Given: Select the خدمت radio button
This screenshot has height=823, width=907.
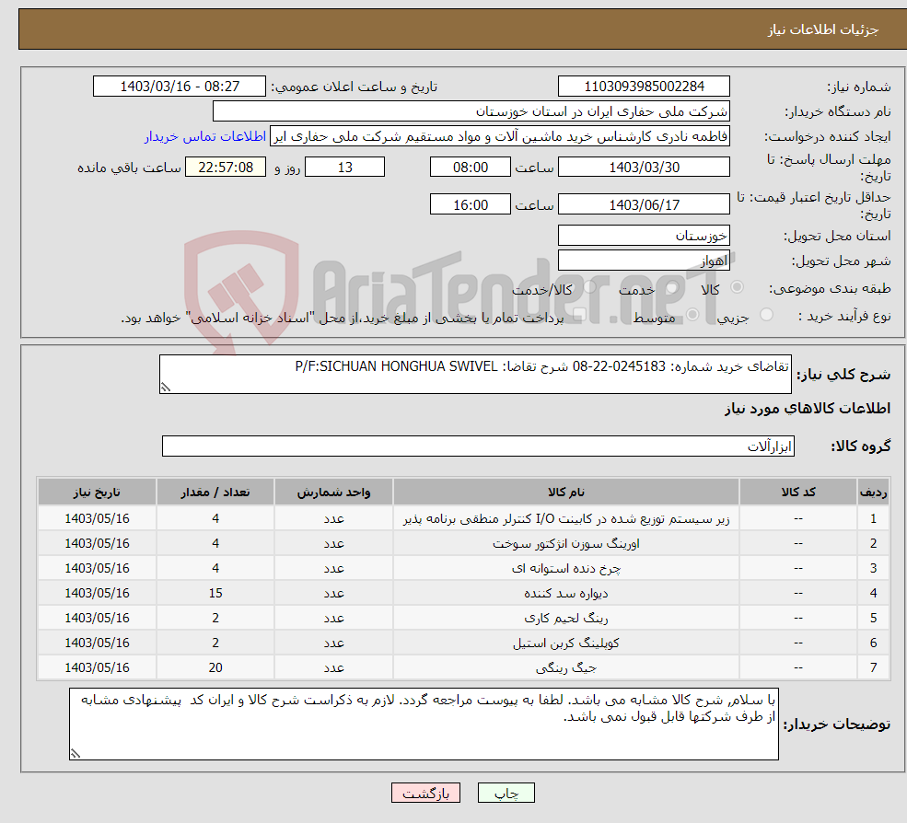Looking at the screenshot, I should click(672, 287).
